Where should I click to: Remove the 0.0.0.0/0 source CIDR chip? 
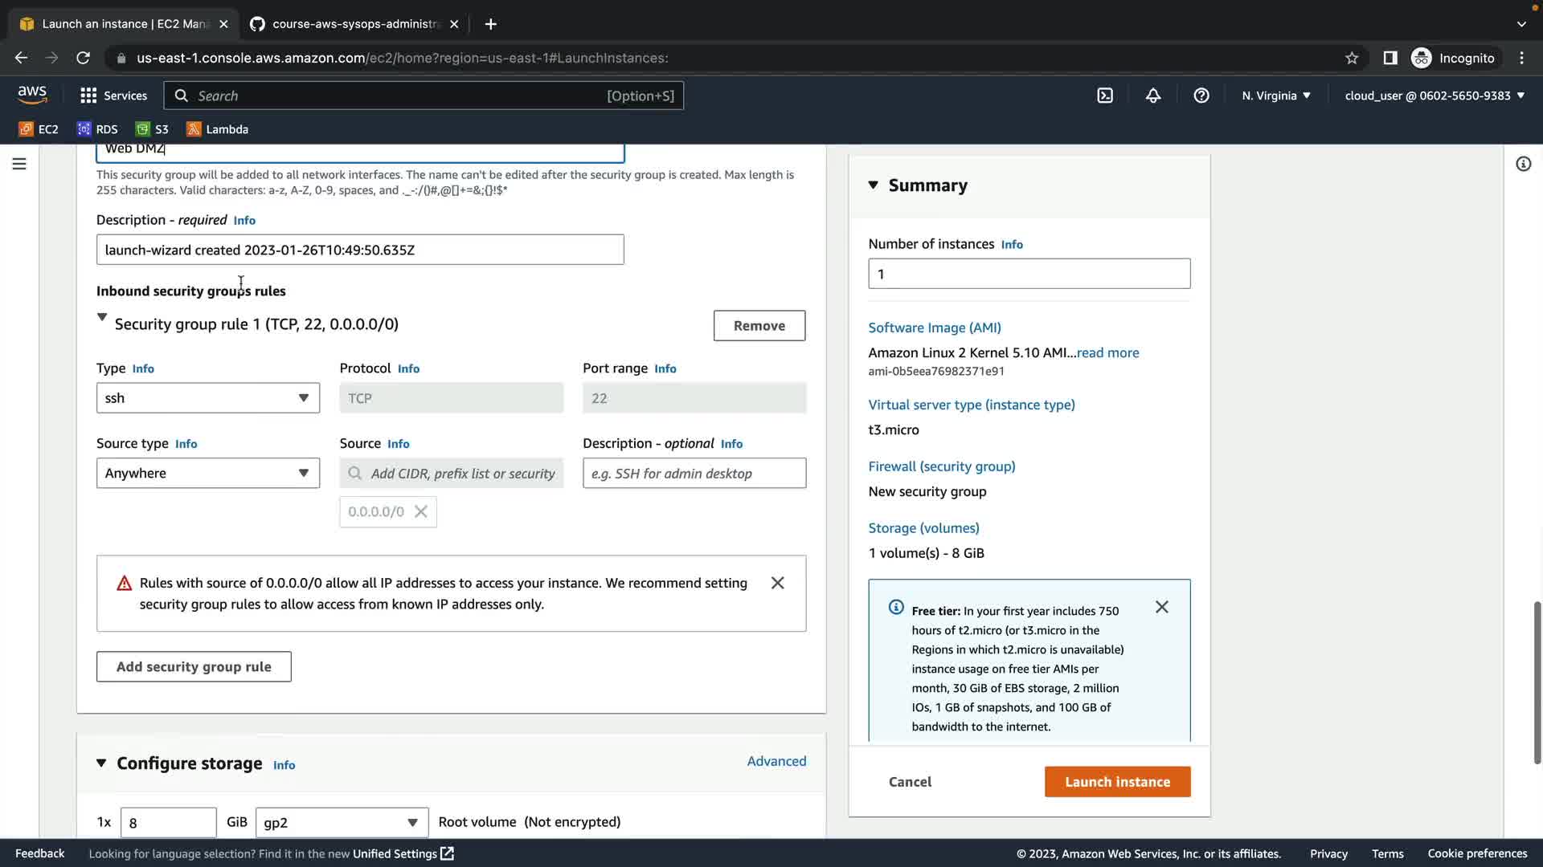pos(420,512)
